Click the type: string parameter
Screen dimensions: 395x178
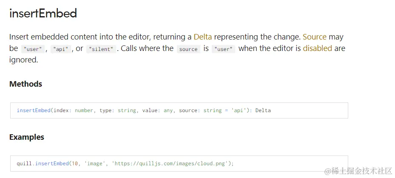[118, 110]
